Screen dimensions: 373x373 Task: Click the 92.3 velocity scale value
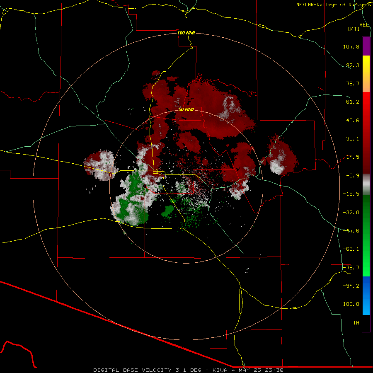tap(353, 65)
